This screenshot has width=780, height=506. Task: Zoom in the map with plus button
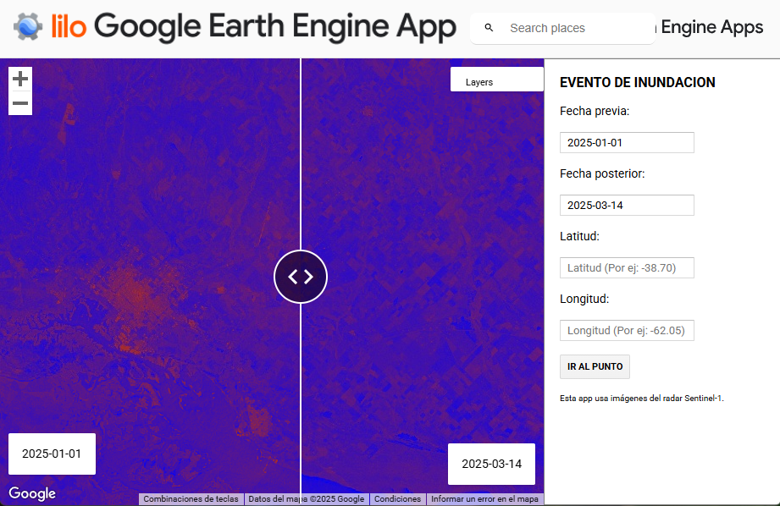click(x=20, y=79)
